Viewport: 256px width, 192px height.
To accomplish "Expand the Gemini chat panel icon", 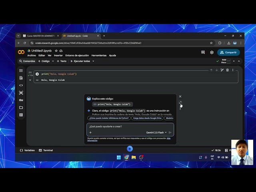I will 180,102.
